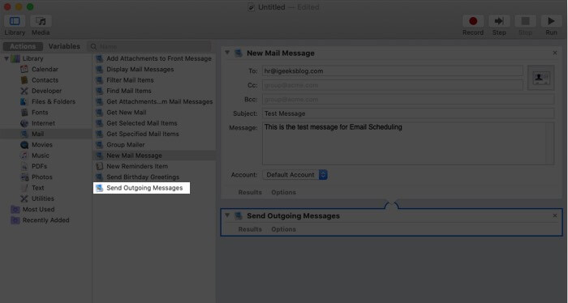Select the PDFs category icon
This screenshot has width=568, height=303.
pyautogui.click(x=24, y=166)
